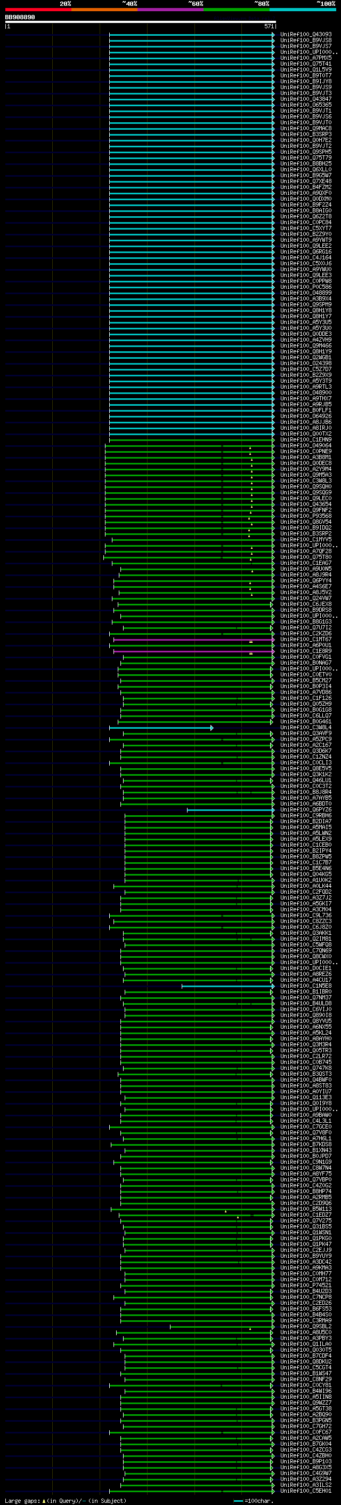This screenshot has height=1505, width=341.
Task: Select hit UniRef100_C0PC84
Action: click(x=306, y=222)
